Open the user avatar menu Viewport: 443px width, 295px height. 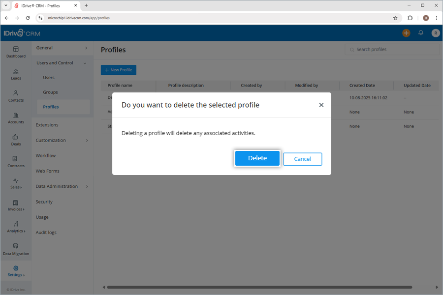point(435,33)
